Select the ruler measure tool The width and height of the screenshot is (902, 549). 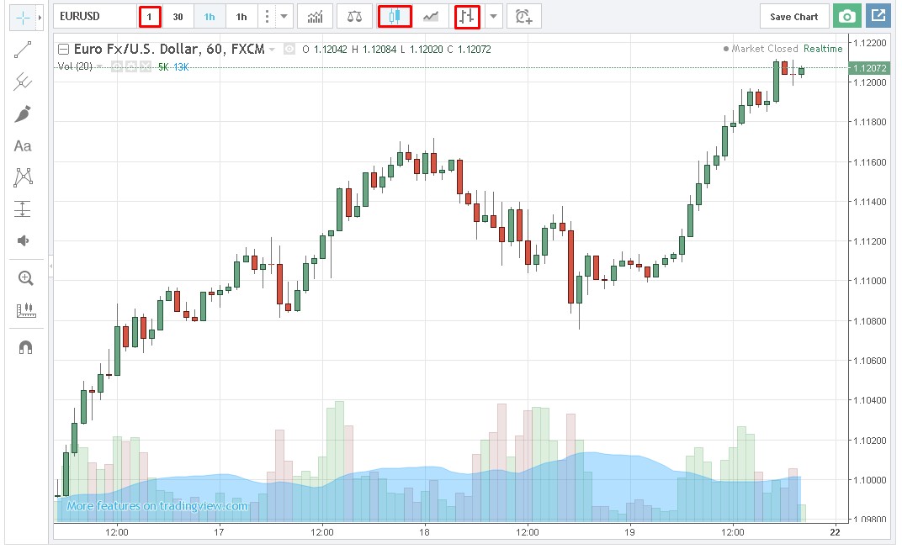click(25, 311)
